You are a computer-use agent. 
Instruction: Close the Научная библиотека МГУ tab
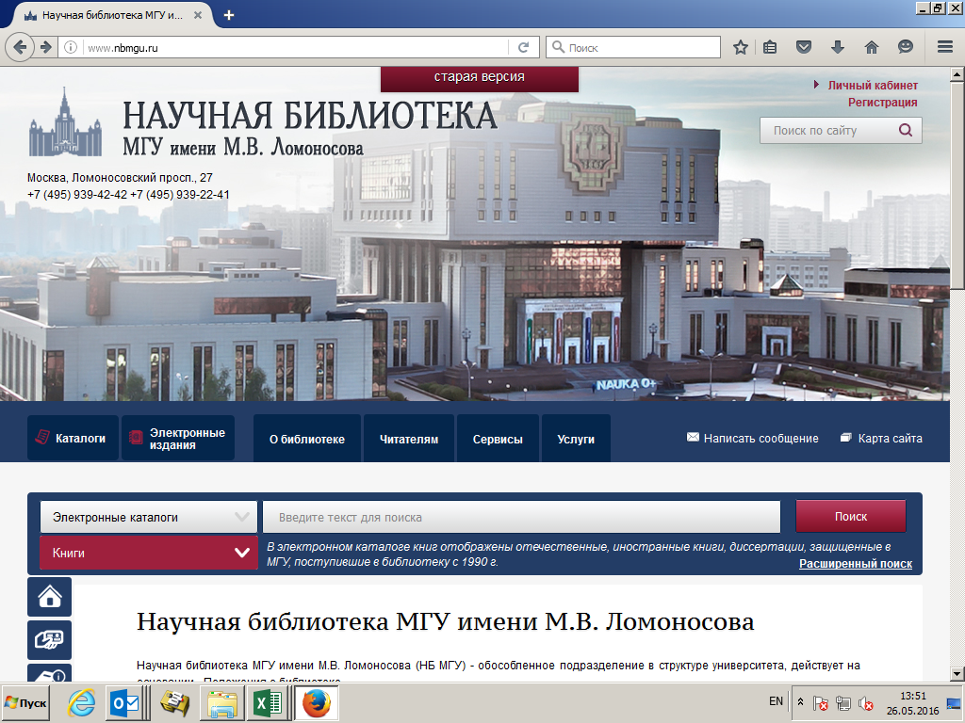point(198,15)
